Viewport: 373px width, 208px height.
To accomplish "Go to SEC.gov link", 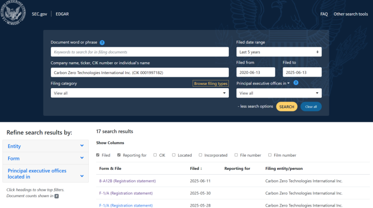I will point(39,14).
